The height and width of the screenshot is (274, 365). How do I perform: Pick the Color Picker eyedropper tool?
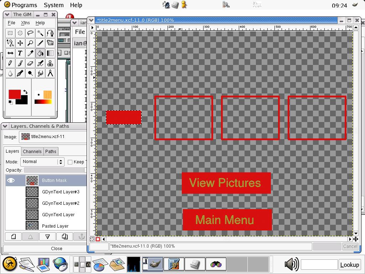pos(30,53)
